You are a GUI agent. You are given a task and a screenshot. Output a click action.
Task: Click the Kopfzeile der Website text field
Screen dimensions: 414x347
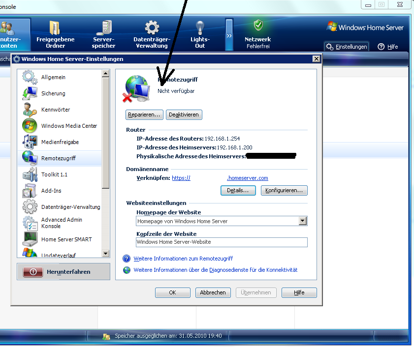tap(222, 242)
